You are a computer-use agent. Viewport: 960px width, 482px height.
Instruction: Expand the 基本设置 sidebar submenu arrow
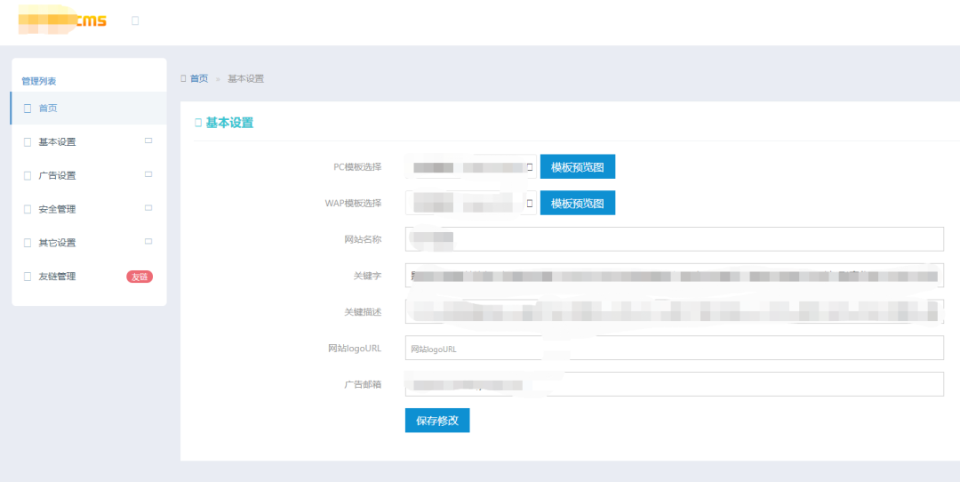click(x=148, y=141)
